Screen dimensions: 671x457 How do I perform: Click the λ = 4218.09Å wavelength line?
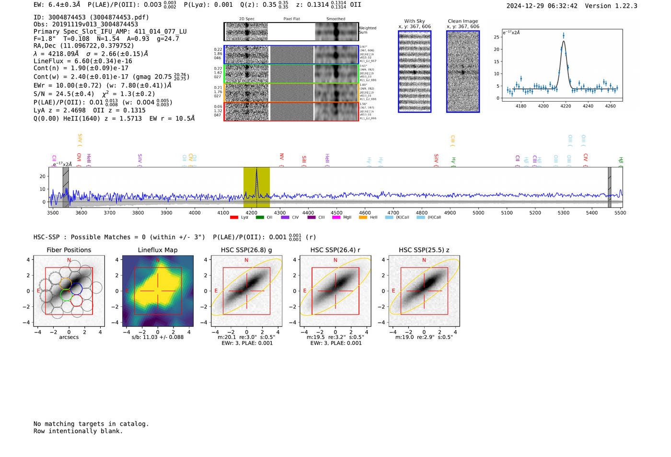point(91,54)
